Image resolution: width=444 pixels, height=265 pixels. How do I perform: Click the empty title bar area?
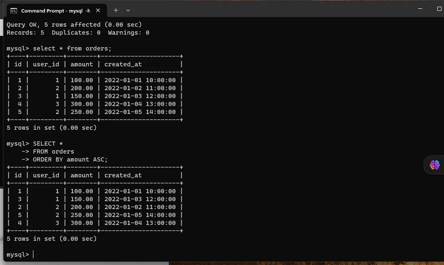point(271,9)
